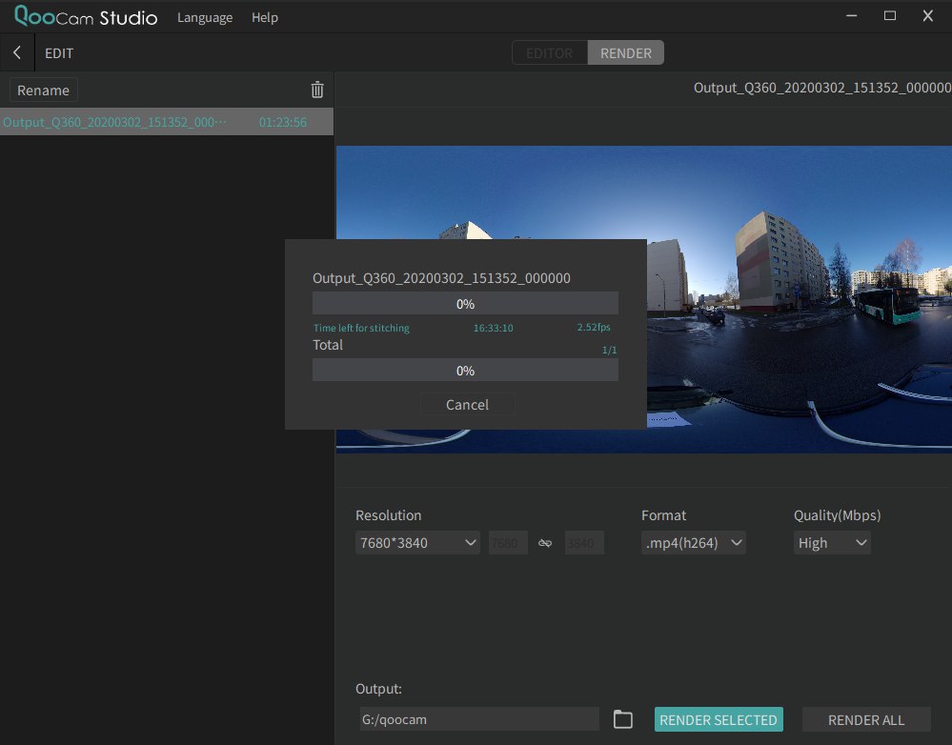Cancel the stitching render
952x745 pixels.
pos(467,404)
